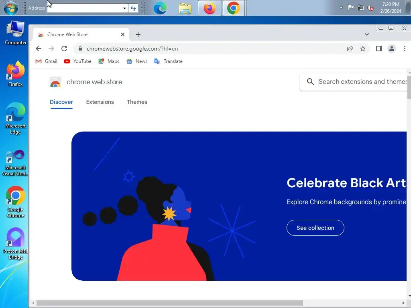Open the Windows Start orb
The width and height of the screenshot is (411, 308).
(x=11, y=8)
